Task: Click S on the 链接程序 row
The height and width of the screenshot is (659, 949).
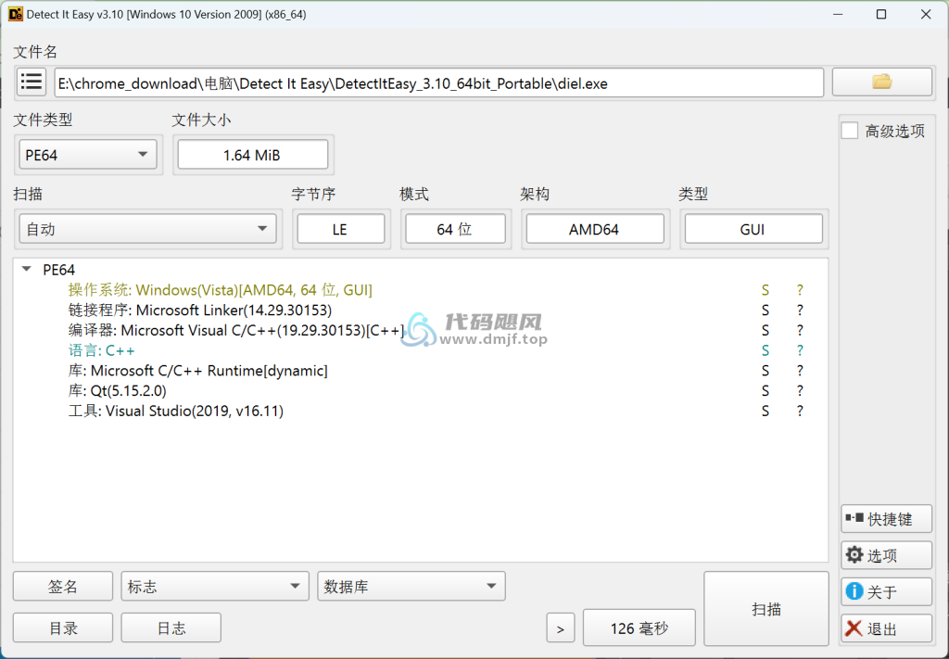Action: 766,310
